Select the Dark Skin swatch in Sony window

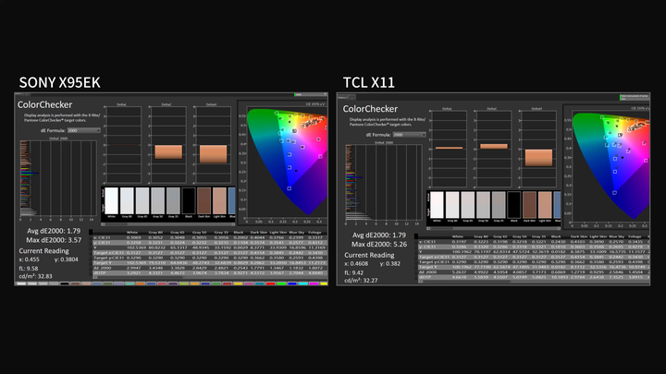pos(203,201)
